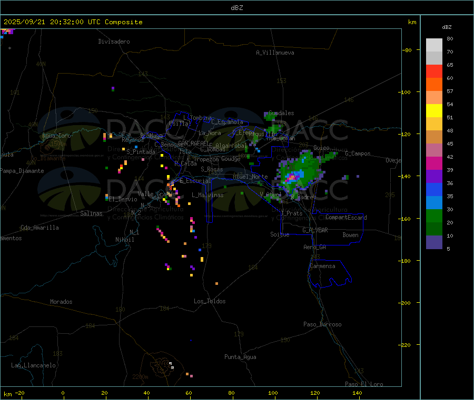The height and width of the screenshot is (400, 474).
Task: Click the Valle_Grande map label
Action: pos(156,194)
